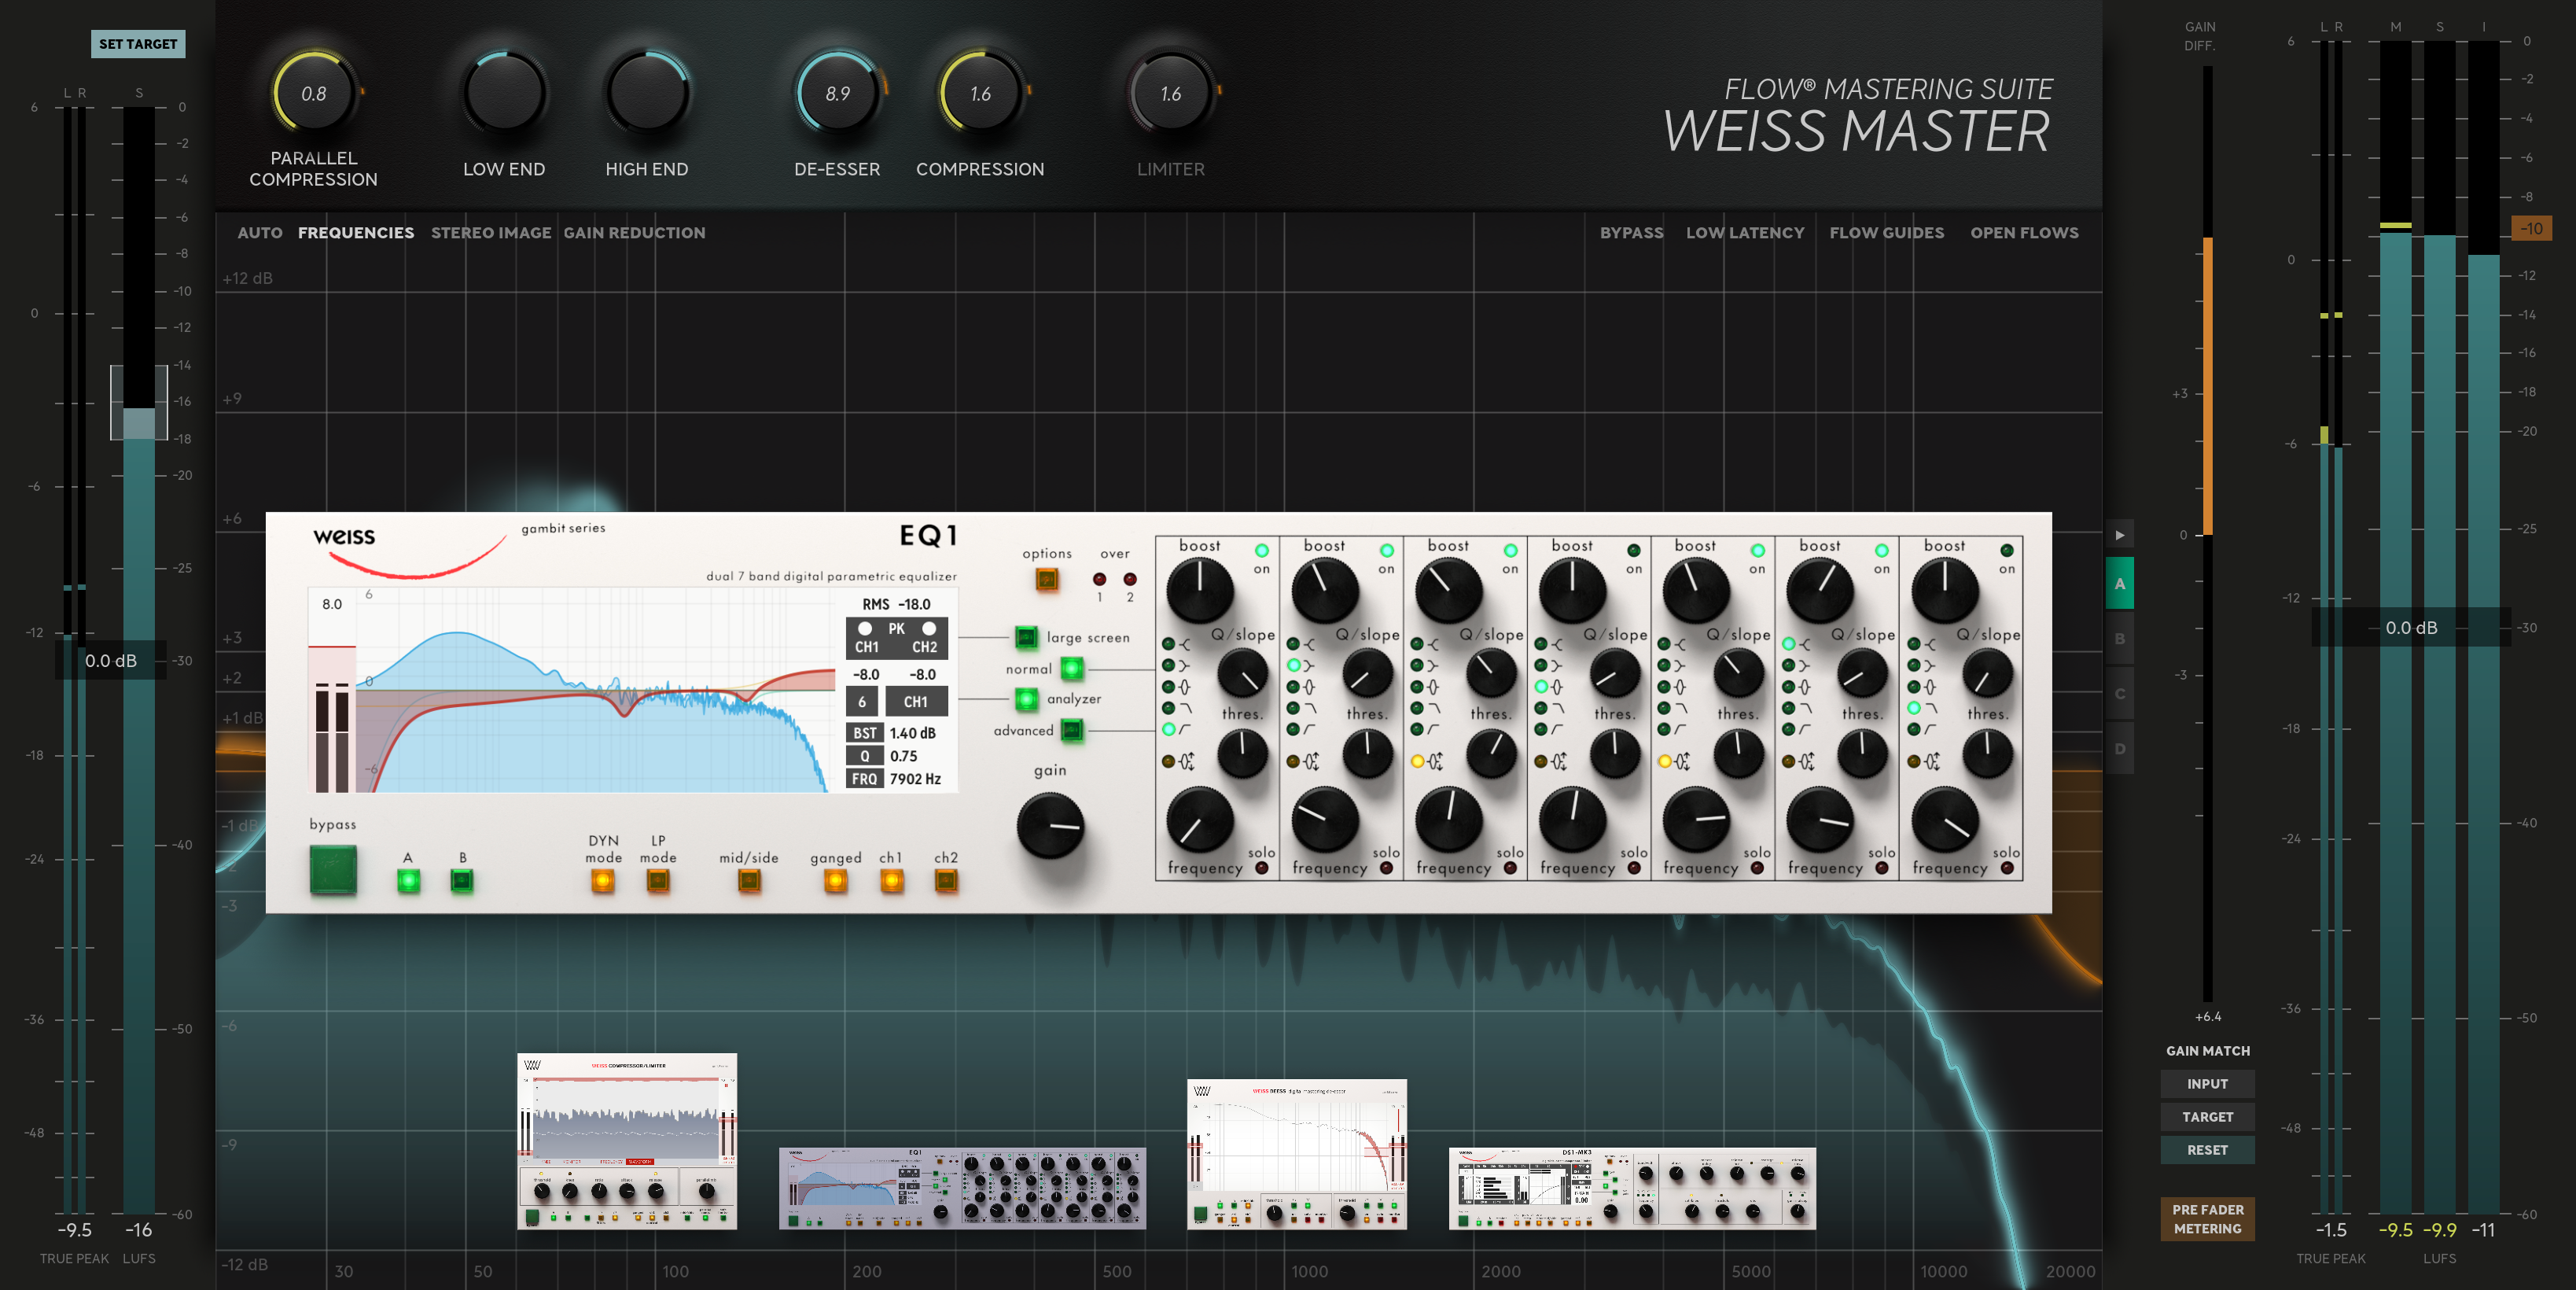Select low shelf filter shape on EQ band 1
2576x1290 pixels.
[1168, 665]
